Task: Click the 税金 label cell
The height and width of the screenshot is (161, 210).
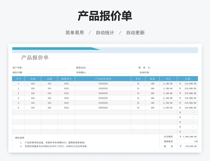Action: [x=168, y=146]
